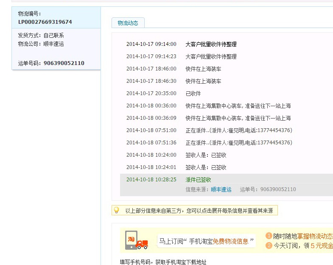Screen dimensions: 333x265
Task: Click the orange number 1 badge
Action: (269, 236)
